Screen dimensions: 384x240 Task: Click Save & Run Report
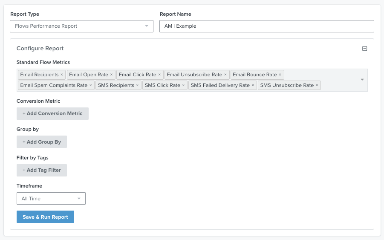[x=45, y=217]
